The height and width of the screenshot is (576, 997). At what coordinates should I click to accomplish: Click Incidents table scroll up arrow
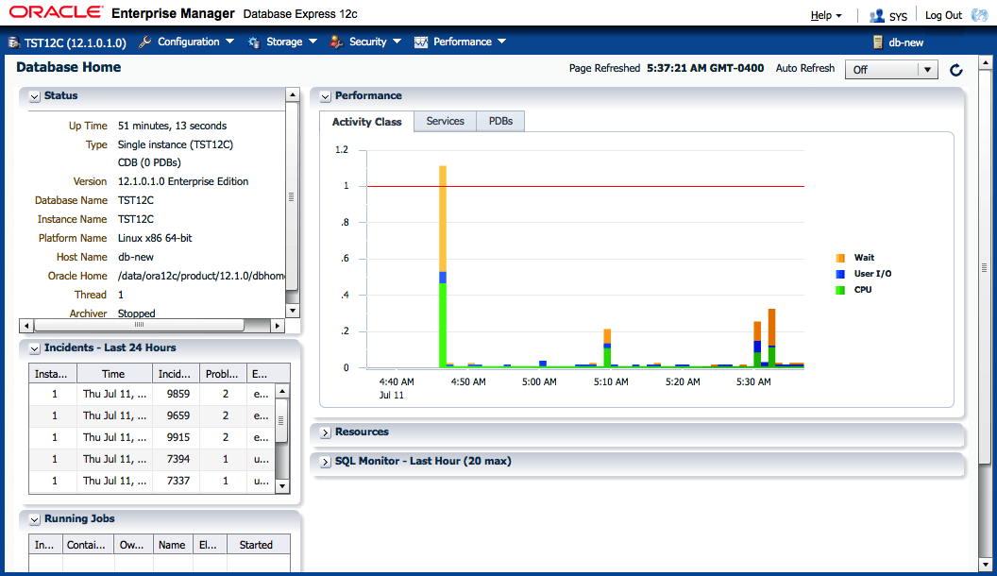click(x=282, y=390)
